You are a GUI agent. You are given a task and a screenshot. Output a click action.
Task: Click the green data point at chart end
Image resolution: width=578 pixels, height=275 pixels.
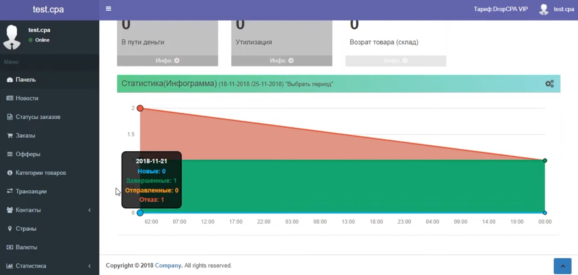tap(545, 161)
